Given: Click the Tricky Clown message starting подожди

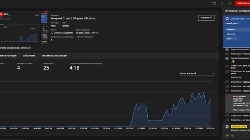Looking at the screenshot, I should tap(240, 82).
